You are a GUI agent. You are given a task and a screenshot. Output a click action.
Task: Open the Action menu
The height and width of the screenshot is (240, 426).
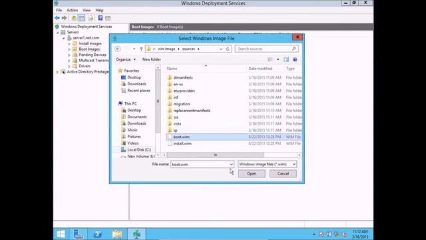click(x=72, y=10)
